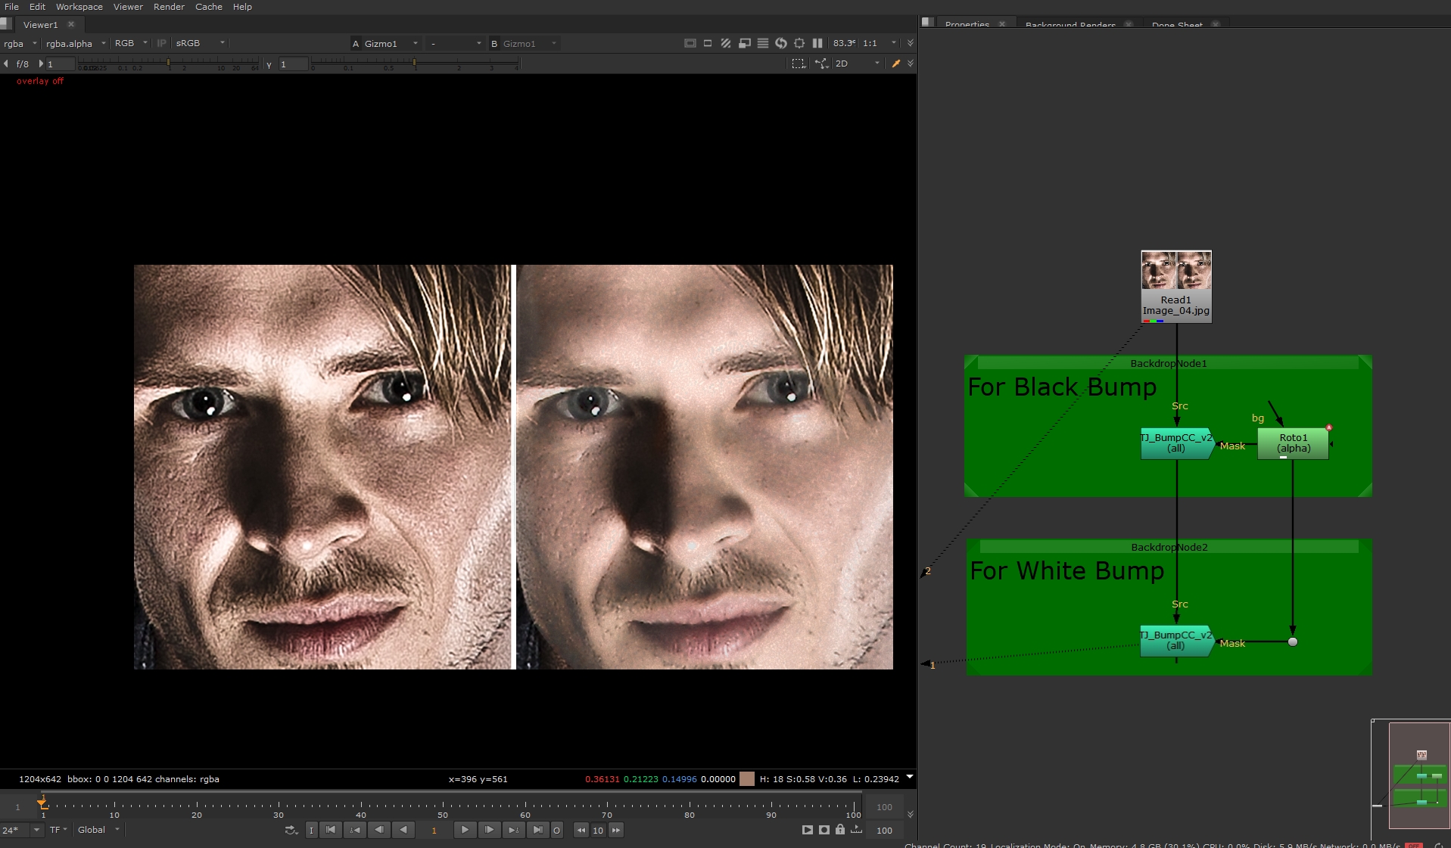1451x848 pixels.
Task: Open the Workspace menu
Action: click(x=79, y=7)
